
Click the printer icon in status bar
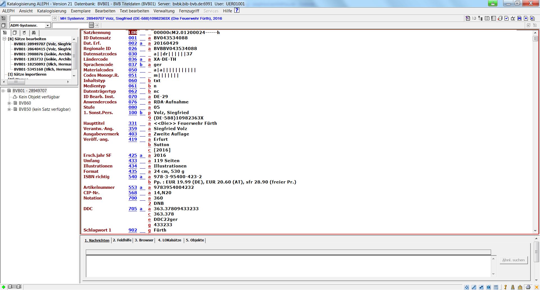528,287
